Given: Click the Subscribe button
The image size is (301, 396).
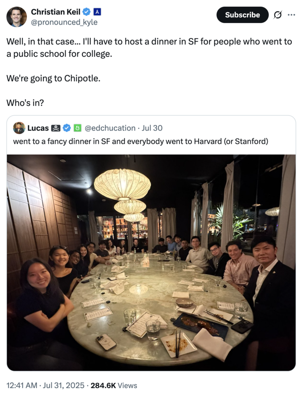Looking at the screenshot, I should pyautogui.click(x=242, y=15).
